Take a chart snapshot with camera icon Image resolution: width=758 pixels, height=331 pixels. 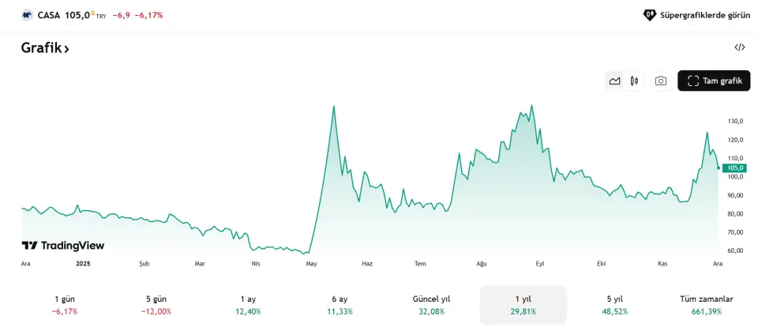click(661, 81)
